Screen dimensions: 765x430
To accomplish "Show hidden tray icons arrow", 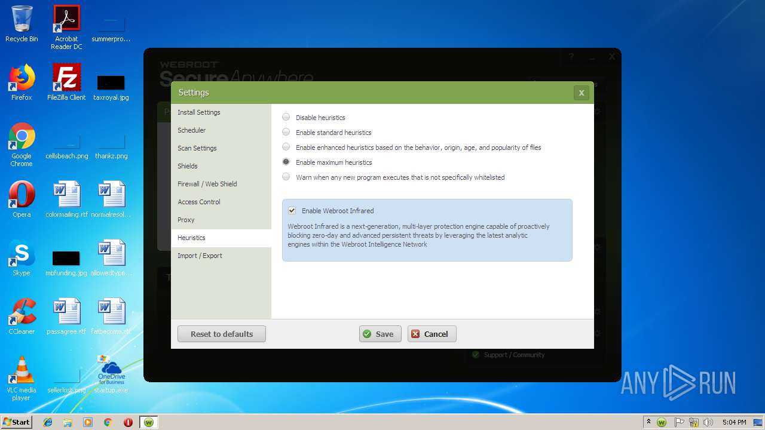I will 649,422.
